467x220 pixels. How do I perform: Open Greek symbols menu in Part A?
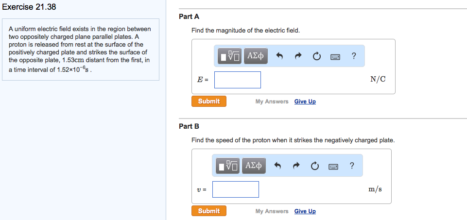(x=255, y=56)
